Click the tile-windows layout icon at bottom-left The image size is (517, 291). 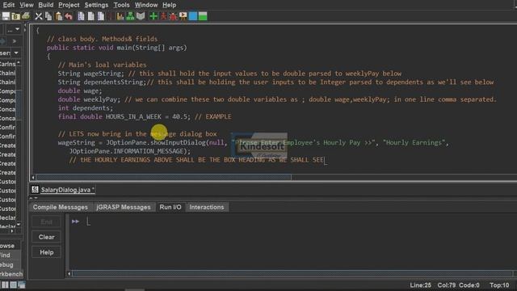click(x=5, y=285)
